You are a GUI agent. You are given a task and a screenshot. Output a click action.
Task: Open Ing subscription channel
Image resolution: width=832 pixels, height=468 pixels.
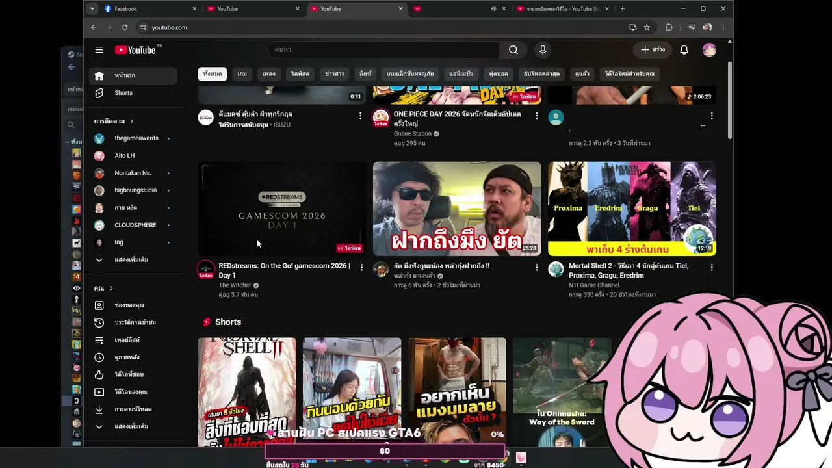(133, 242)
